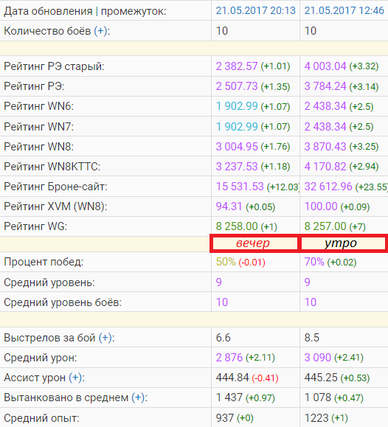Click blocked damage value 1 437
388x427 pixels.
coord(229,398)
